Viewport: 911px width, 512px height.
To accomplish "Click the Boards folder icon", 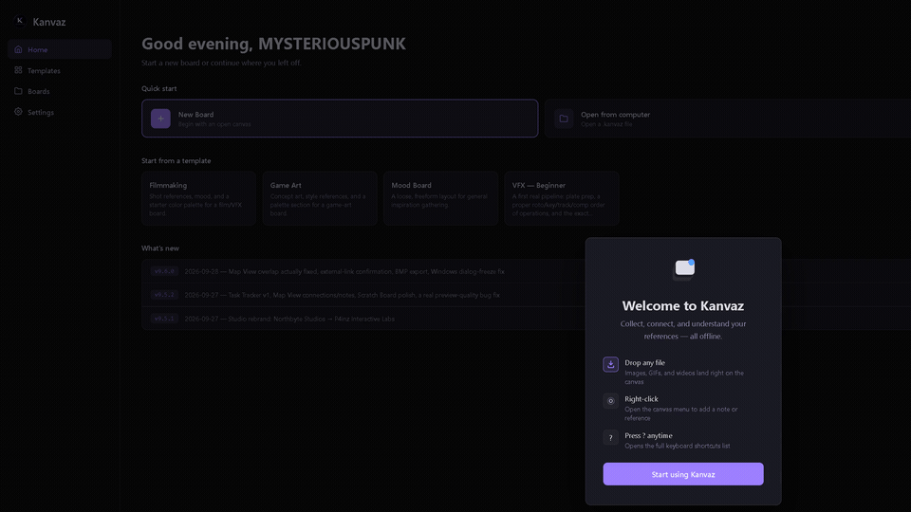I will tap(18, 91).
